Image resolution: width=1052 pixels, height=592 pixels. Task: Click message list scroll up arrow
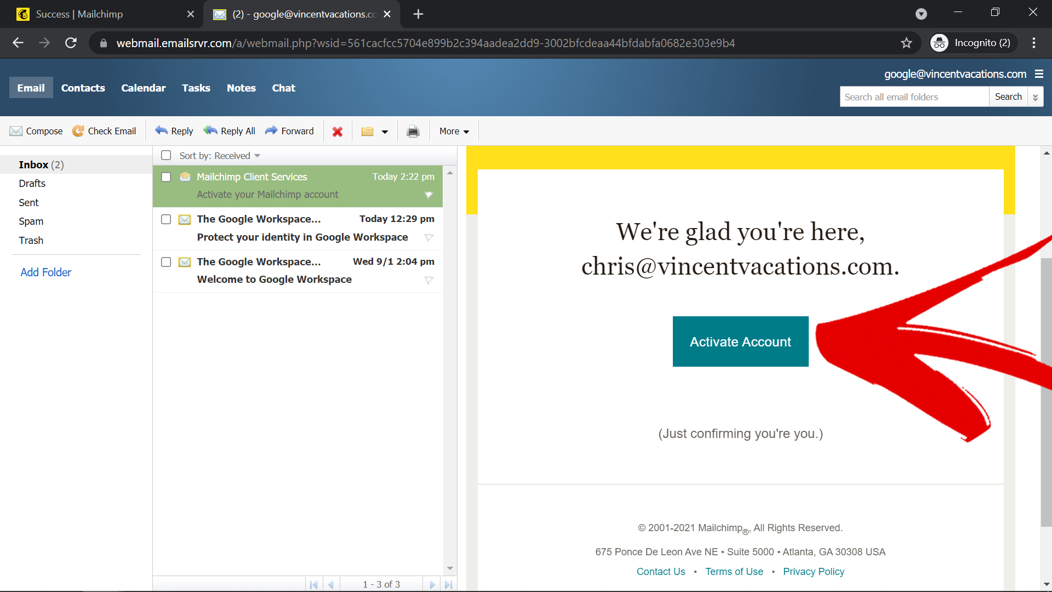[x=450, y=173]
